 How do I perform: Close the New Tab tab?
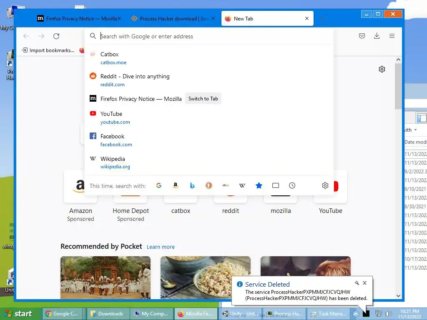[307, 18]
